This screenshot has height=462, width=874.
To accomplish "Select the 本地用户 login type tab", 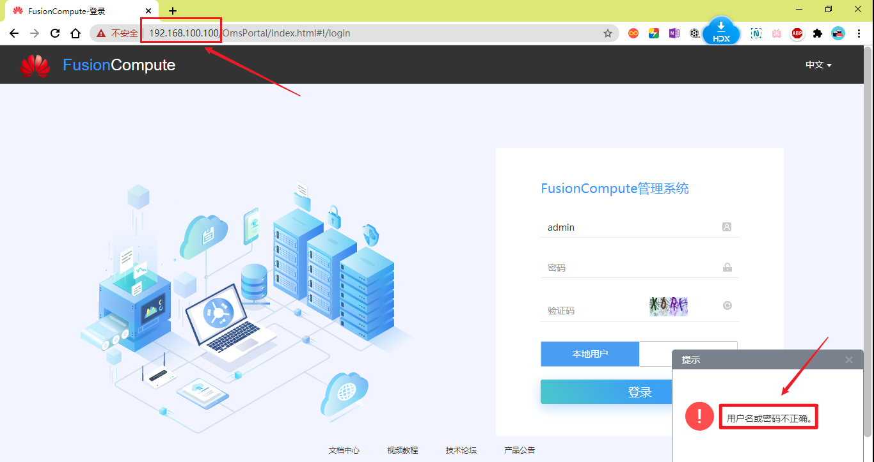I will 590,354.
